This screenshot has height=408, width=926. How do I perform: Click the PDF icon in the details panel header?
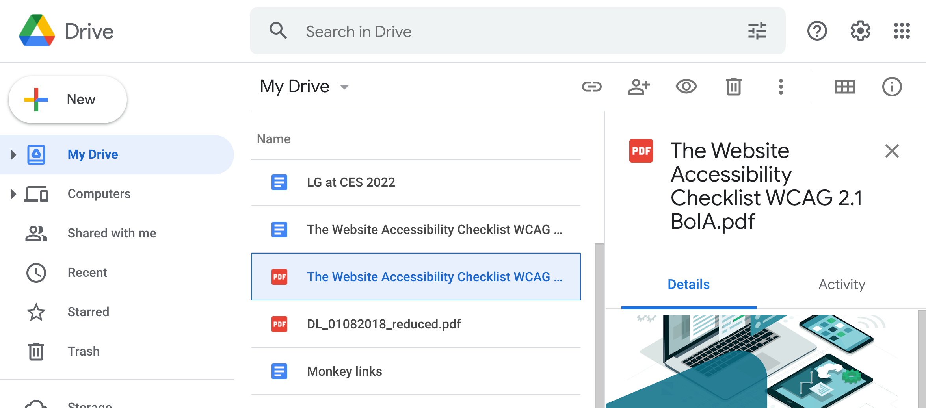pyautogui.click(x=641, y=151)
